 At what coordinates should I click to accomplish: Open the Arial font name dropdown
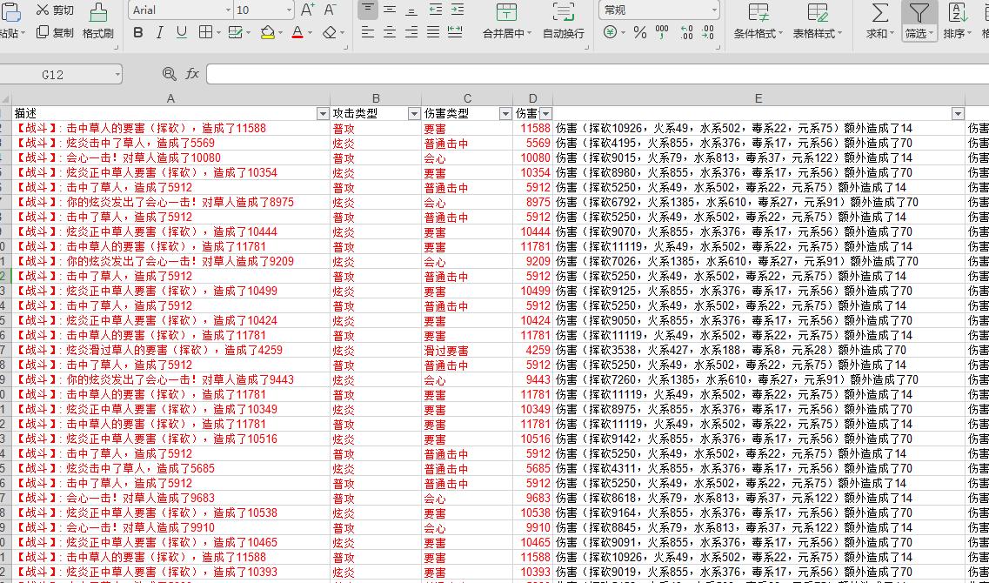pos(228,10)
